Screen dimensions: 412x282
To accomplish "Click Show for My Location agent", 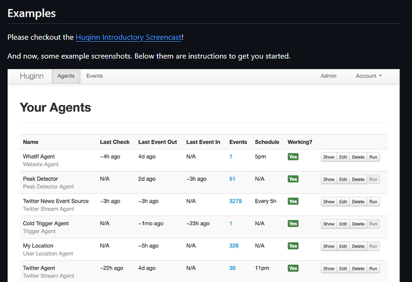I will click(328, 246).
